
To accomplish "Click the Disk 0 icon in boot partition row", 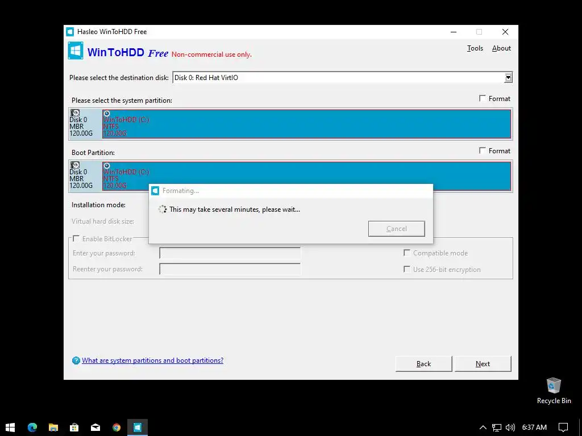I will [x=75, y=165].
